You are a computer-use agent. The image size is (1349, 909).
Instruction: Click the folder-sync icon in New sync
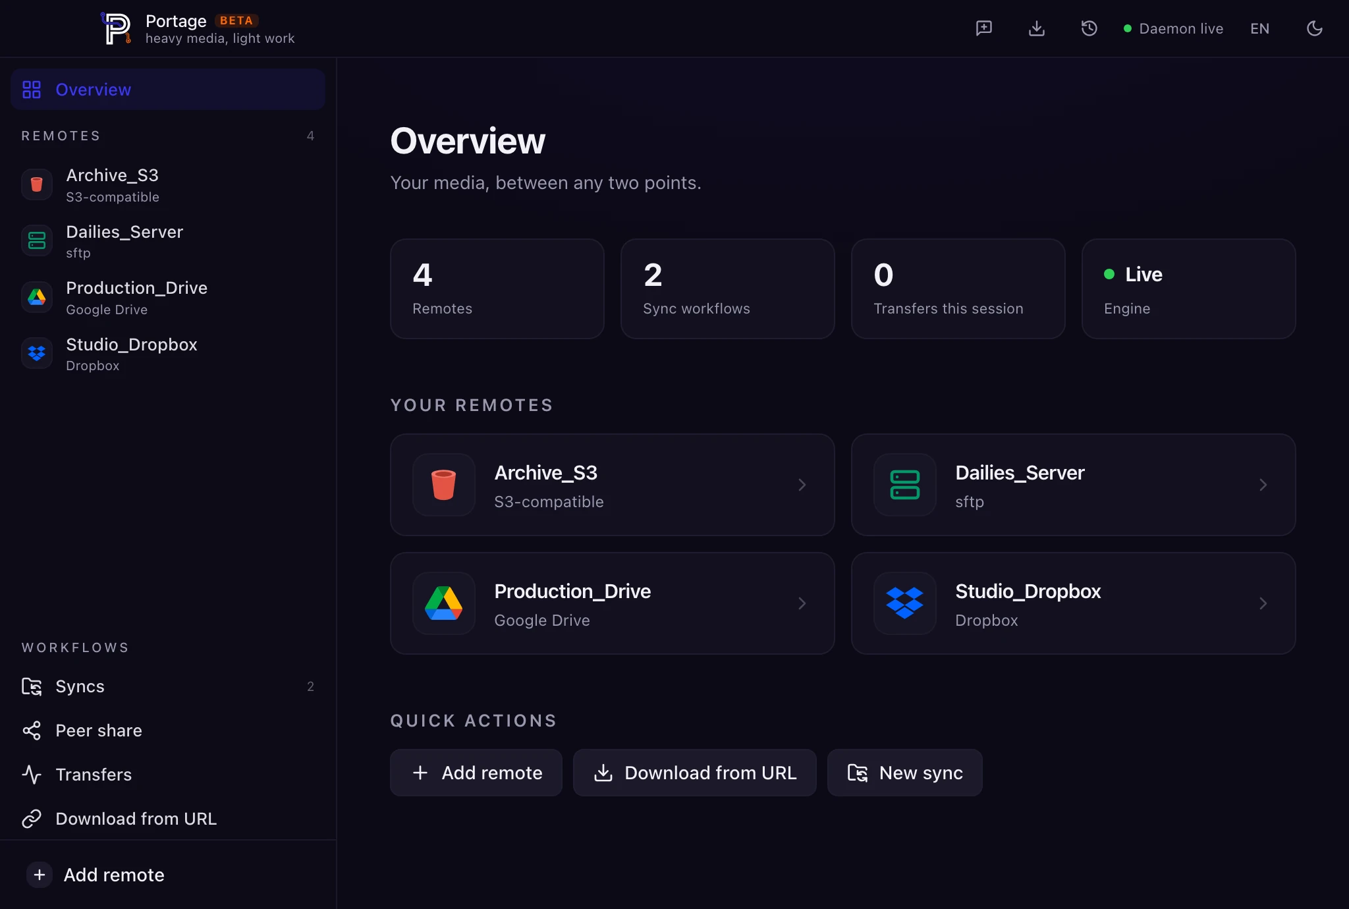tap(858, 773)
